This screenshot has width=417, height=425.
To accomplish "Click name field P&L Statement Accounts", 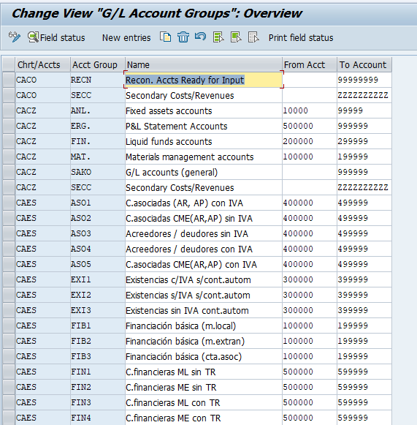I will pos(204,126).
